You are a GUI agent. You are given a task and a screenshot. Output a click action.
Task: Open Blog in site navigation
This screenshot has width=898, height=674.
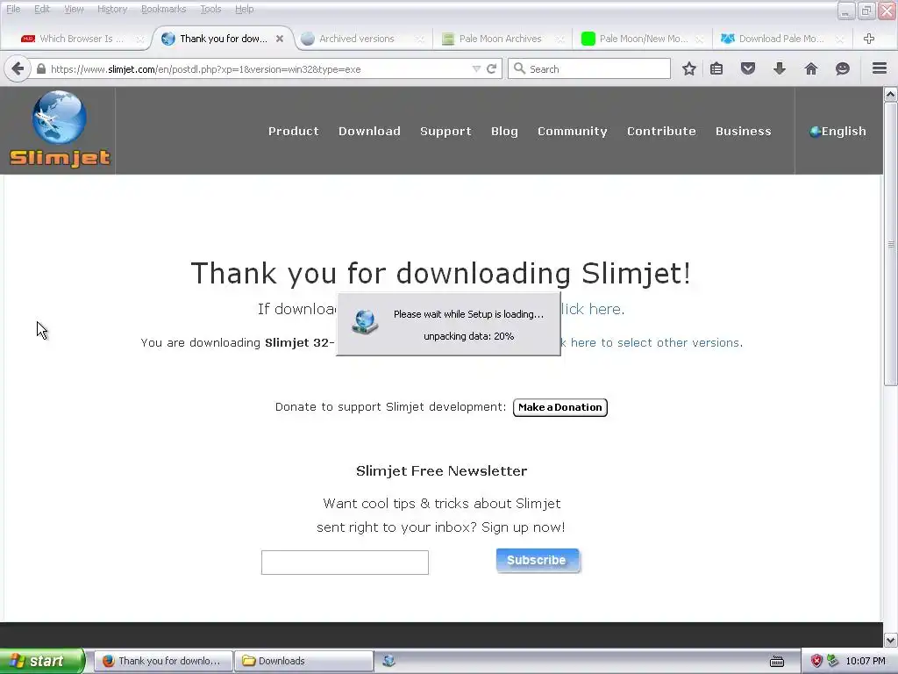coord(504,132)
